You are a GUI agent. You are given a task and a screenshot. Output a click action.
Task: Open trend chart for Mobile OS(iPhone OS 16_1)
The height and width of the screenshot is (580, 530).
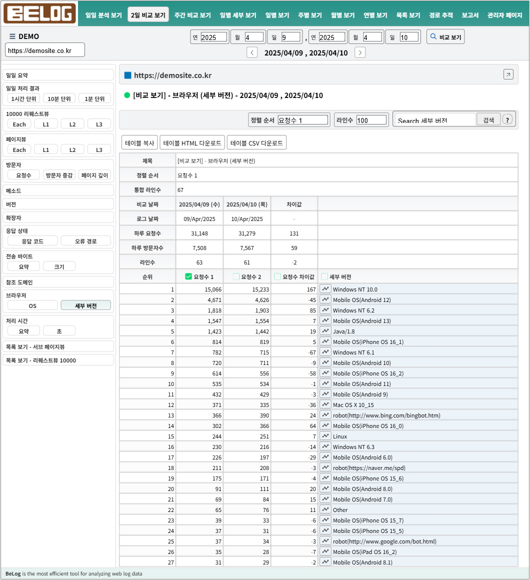(325, 341)
